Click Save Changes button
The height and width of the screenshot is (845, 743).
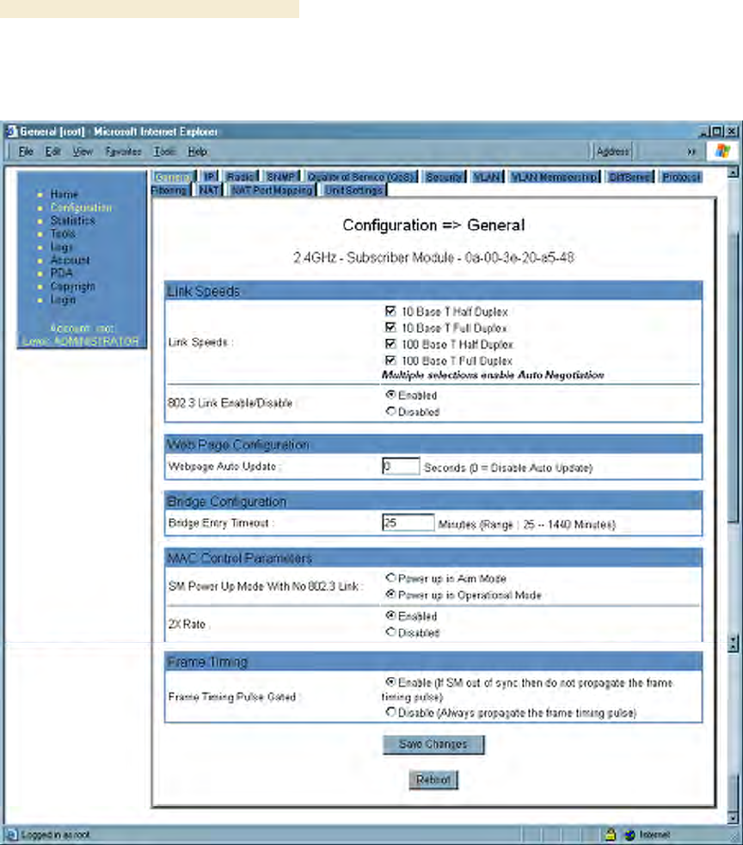(433, 744)
